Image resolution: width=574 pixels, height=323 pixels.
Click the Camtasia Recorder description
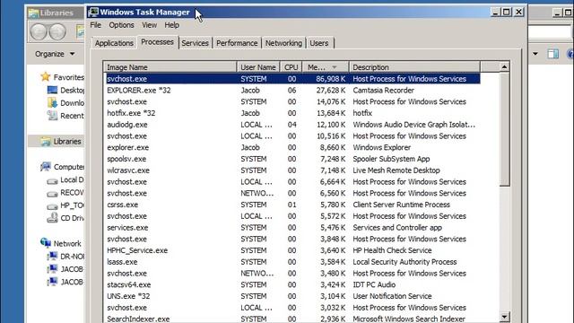pos(383,90)
